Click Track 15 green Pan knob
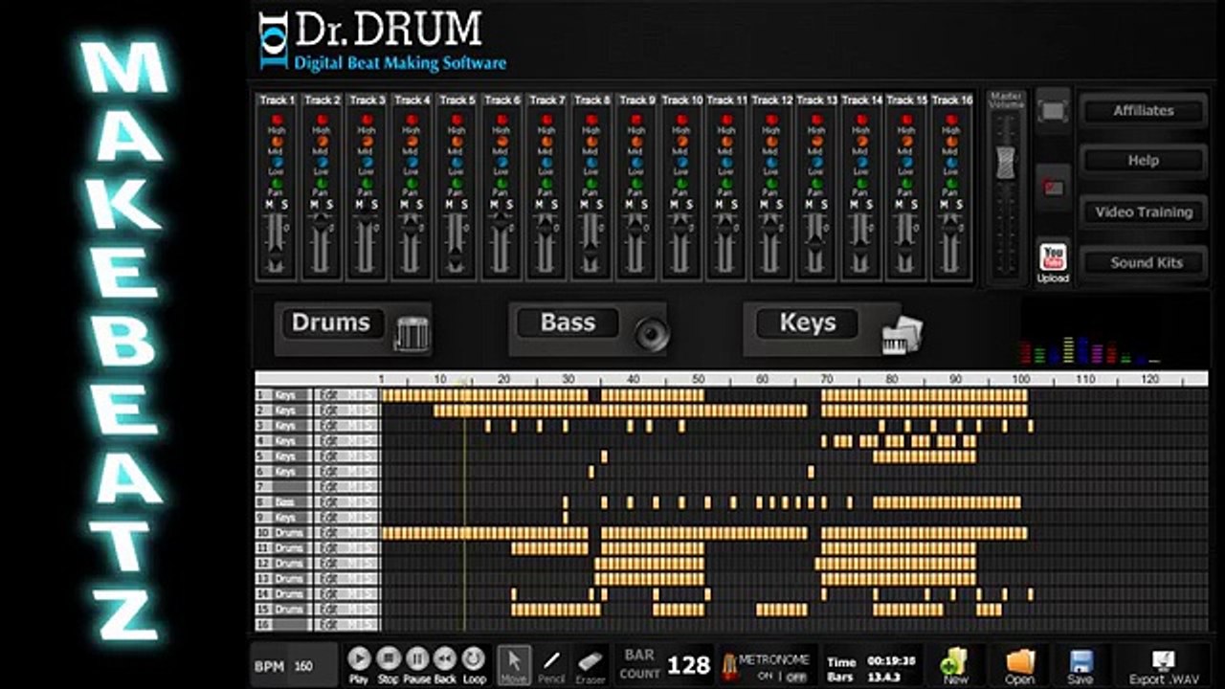Screen dimensions: 1225x689 coord(906,183)
